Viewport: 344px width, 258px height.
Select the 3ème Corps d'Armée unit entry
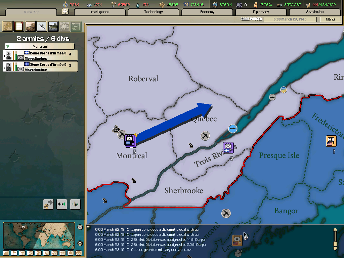click(40, 66)
